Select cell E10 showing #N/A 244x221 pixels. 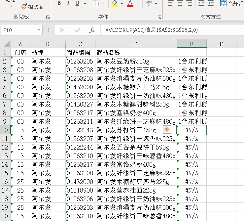[192, 130]
